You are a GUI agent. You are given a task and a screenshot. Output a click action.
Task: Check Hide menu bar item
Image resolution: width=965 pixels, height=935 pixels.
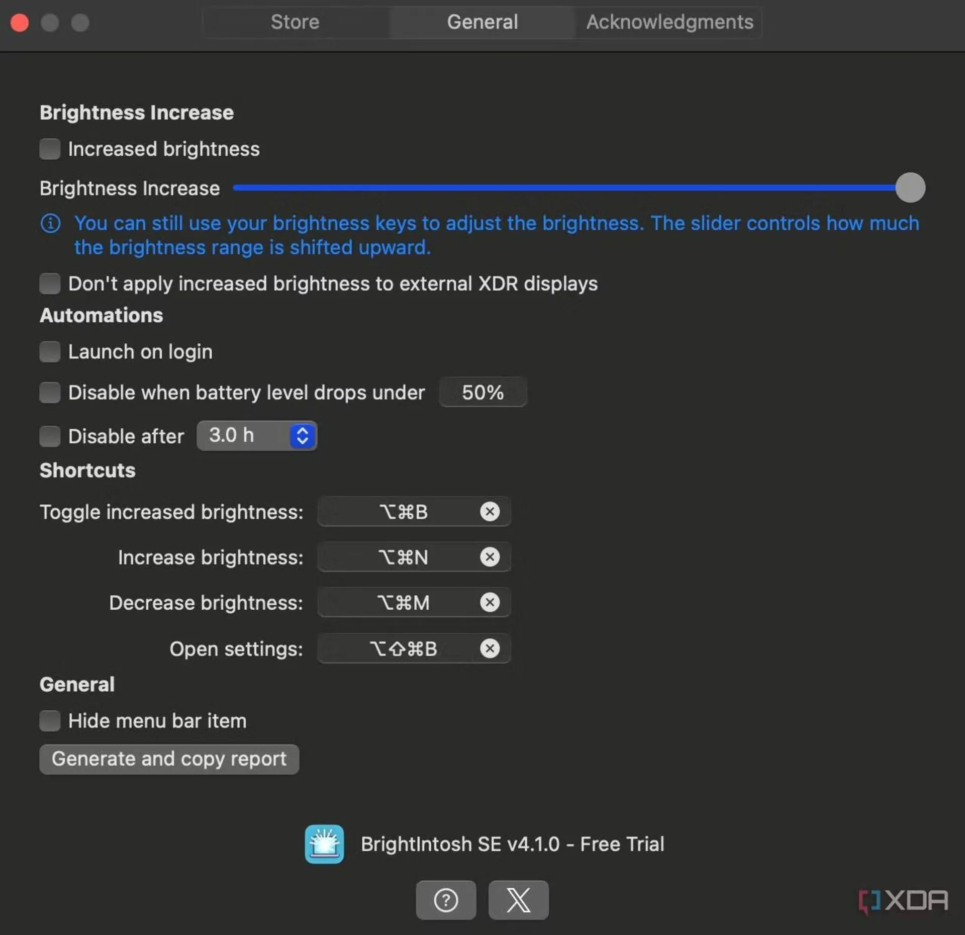pos(50,721)
